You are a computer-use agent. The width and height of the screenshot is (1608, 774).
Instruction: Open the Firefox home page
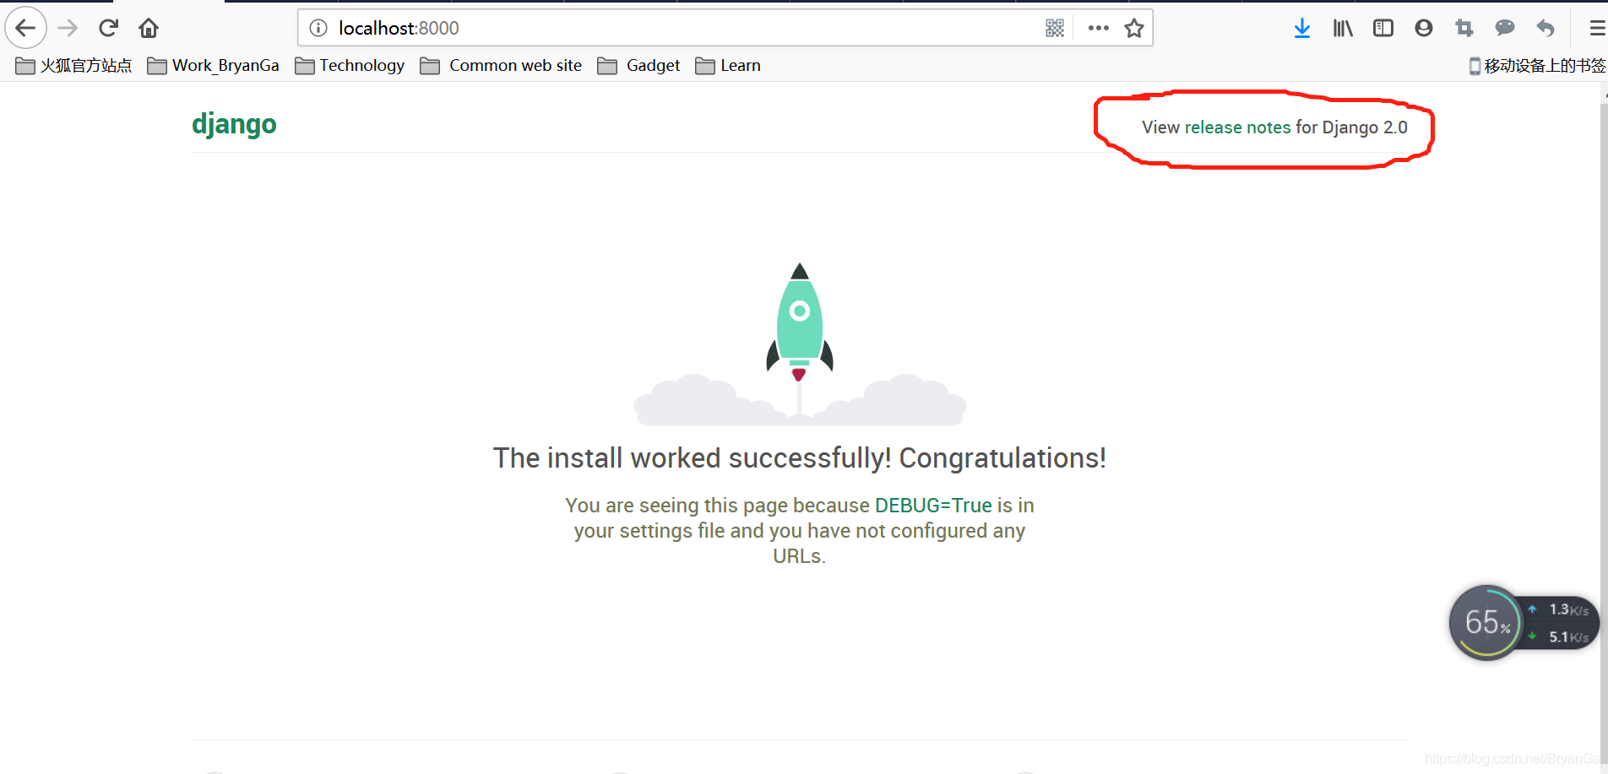click(x=149, y=28)
